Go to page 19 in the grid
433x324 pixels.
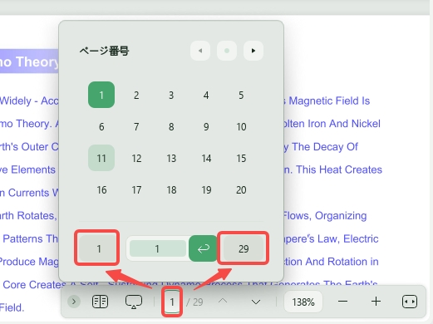pyautogui.click(x=206, y=190)
